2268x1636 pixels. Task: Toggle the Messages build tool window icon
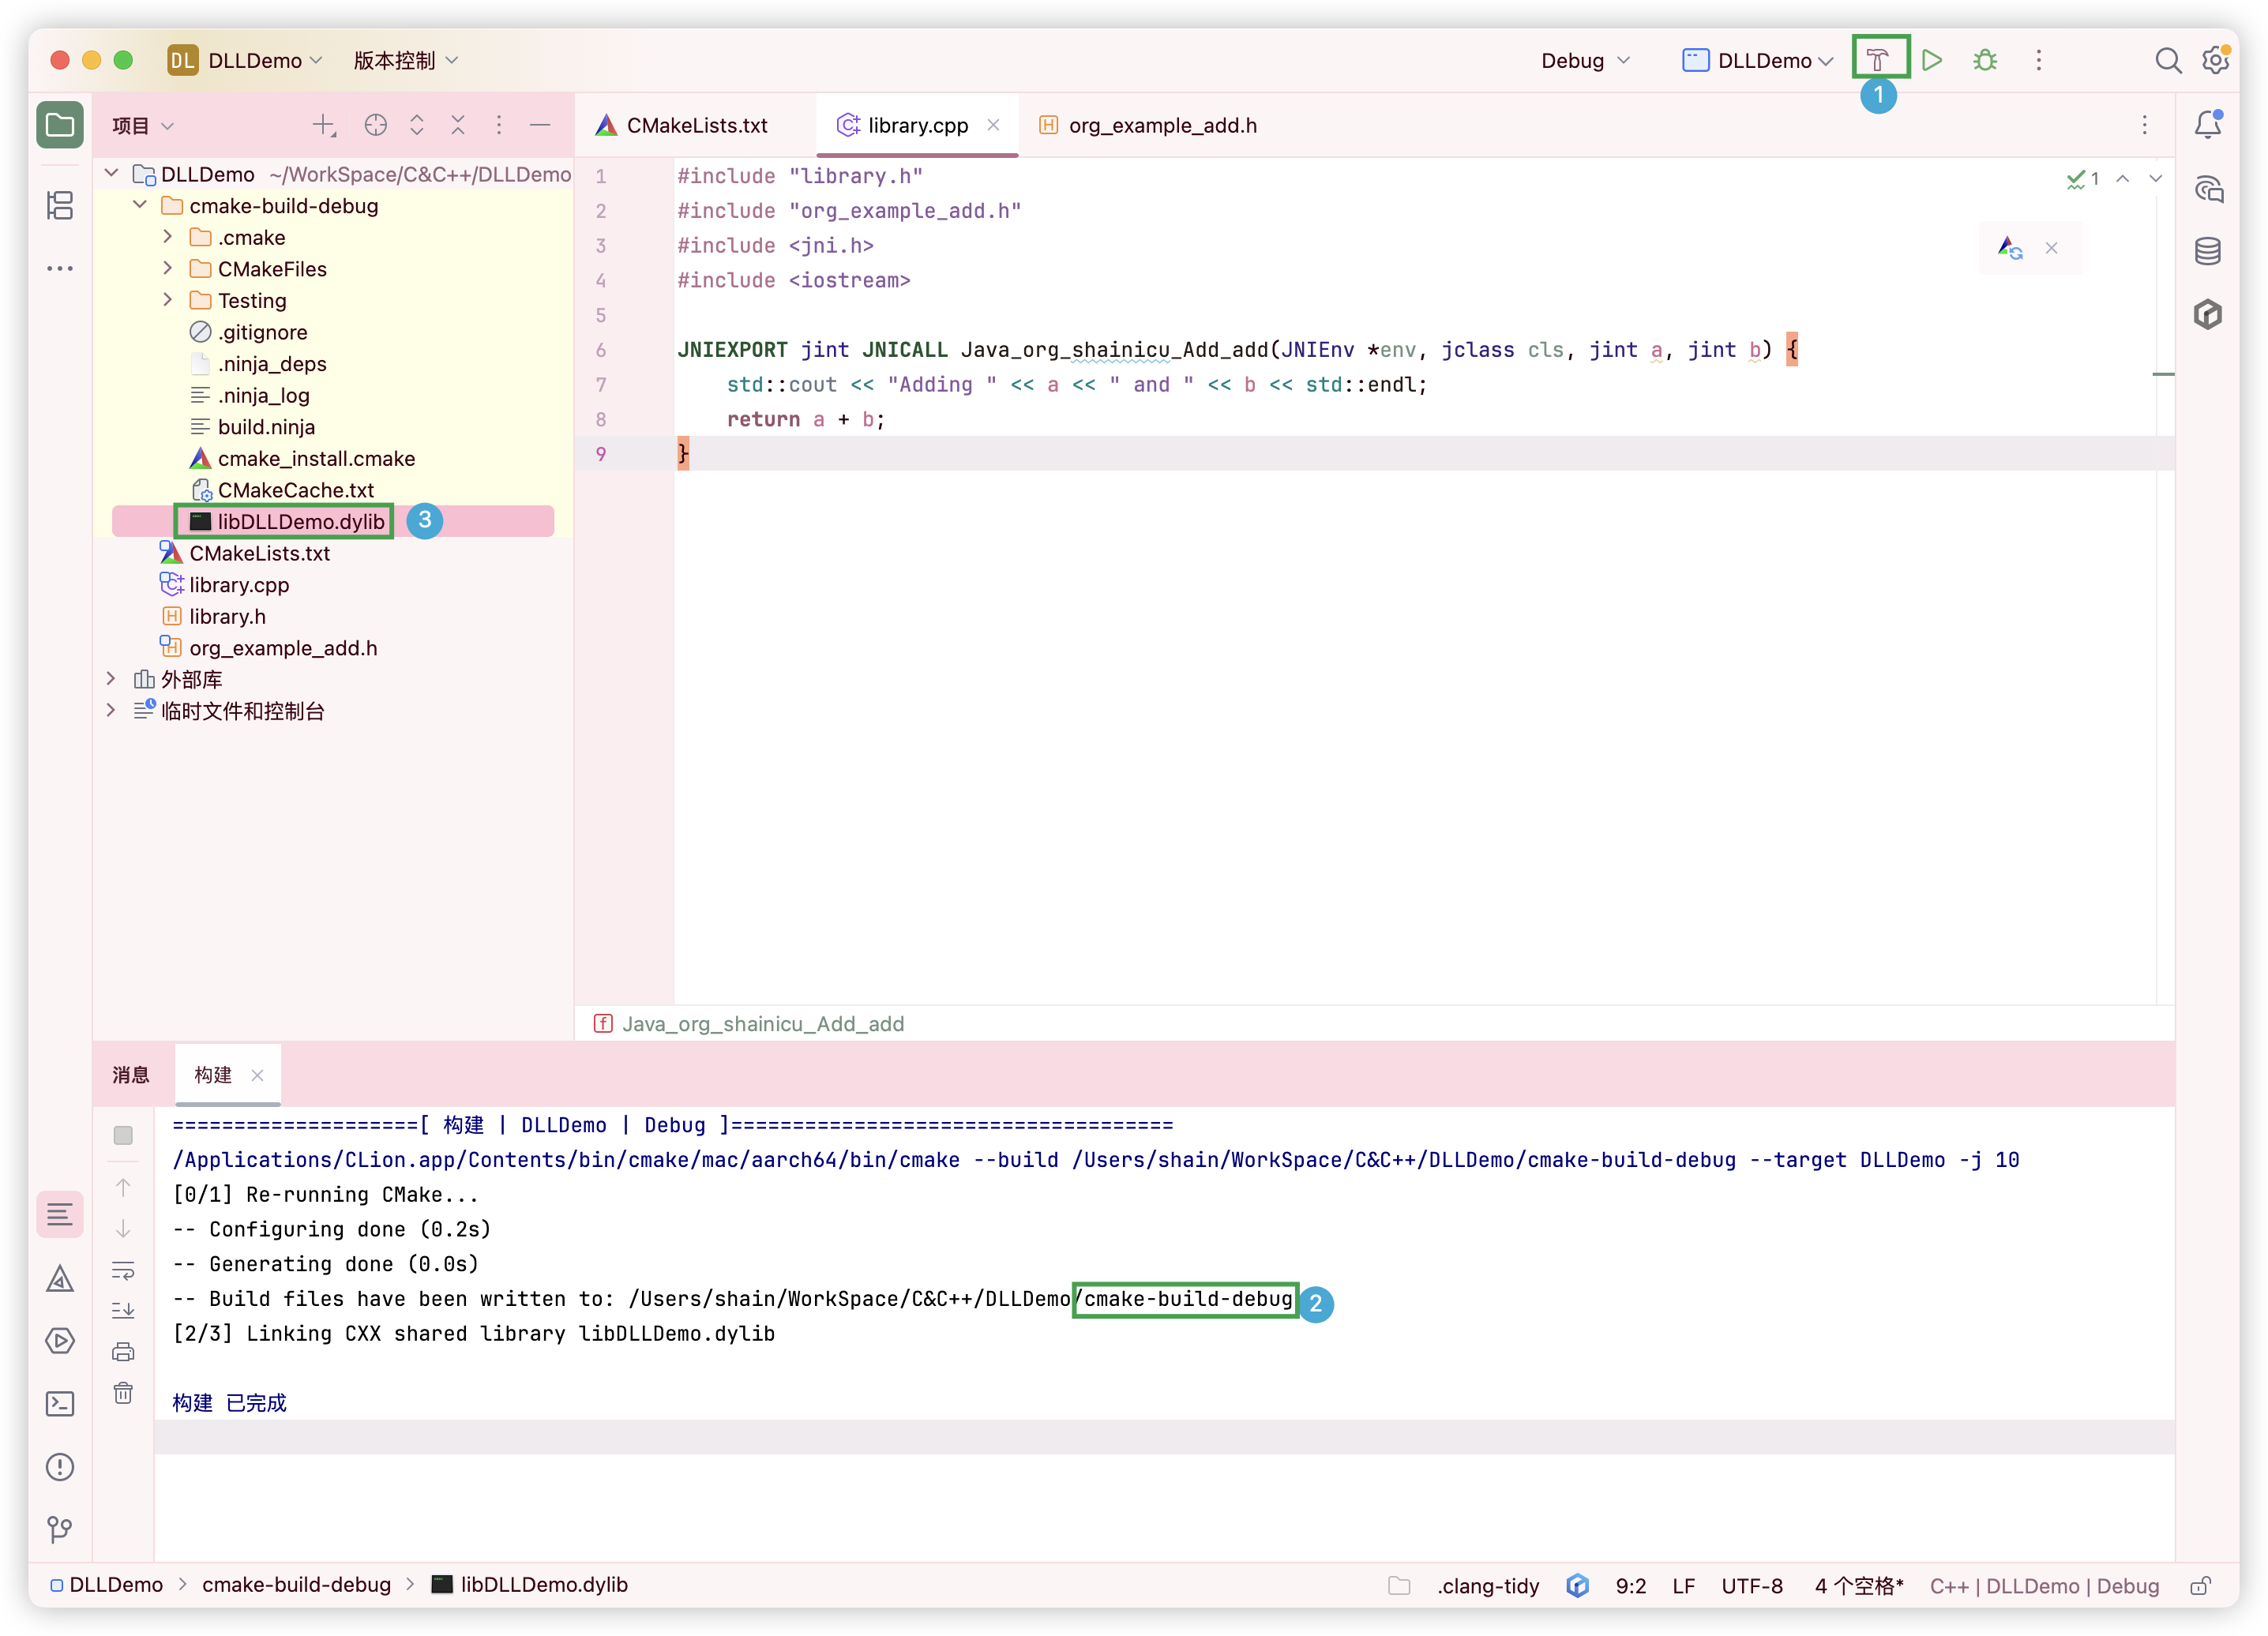point(60,1215)
